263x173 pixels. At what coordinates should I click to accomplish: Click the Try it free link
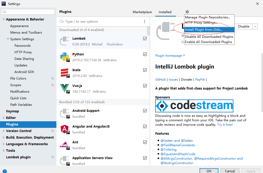click(225, 125)
